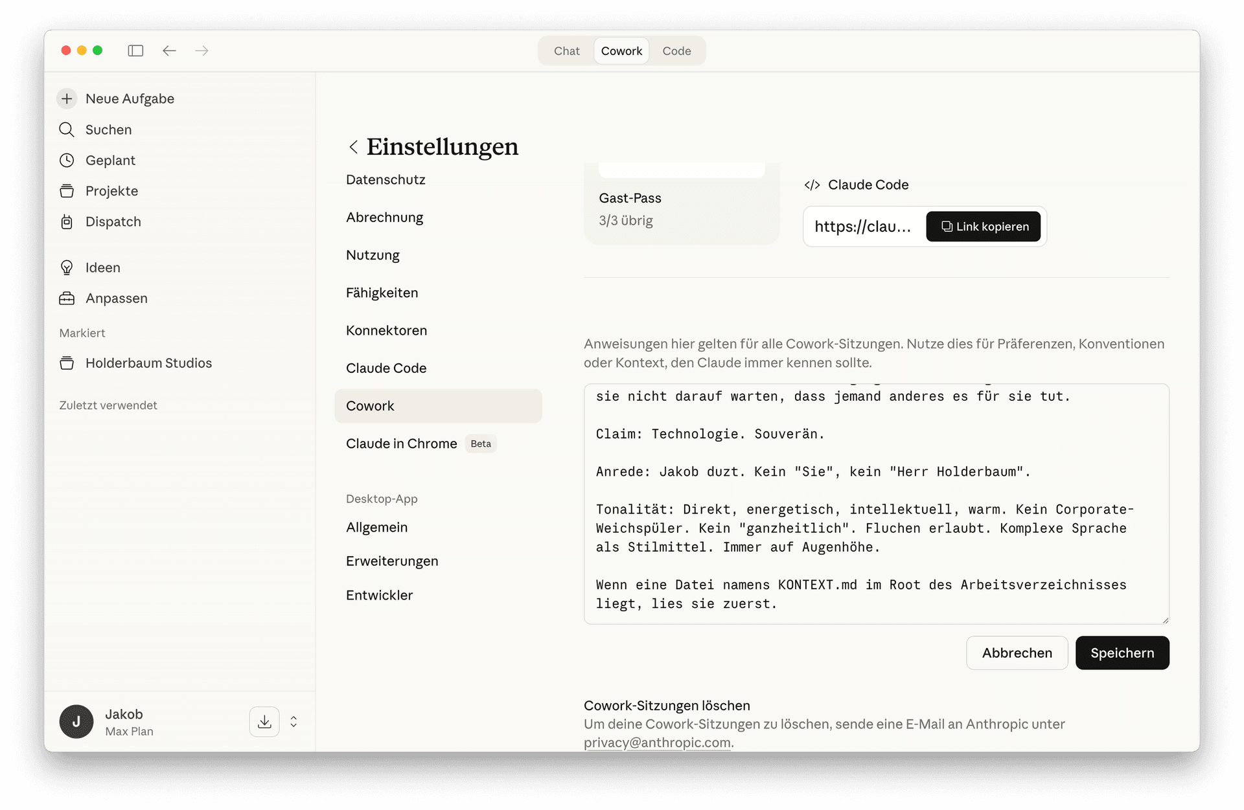This screenshot has width=1244, height=810.
Task: Click Neue Aufgabe label
Action: [130, 98]
